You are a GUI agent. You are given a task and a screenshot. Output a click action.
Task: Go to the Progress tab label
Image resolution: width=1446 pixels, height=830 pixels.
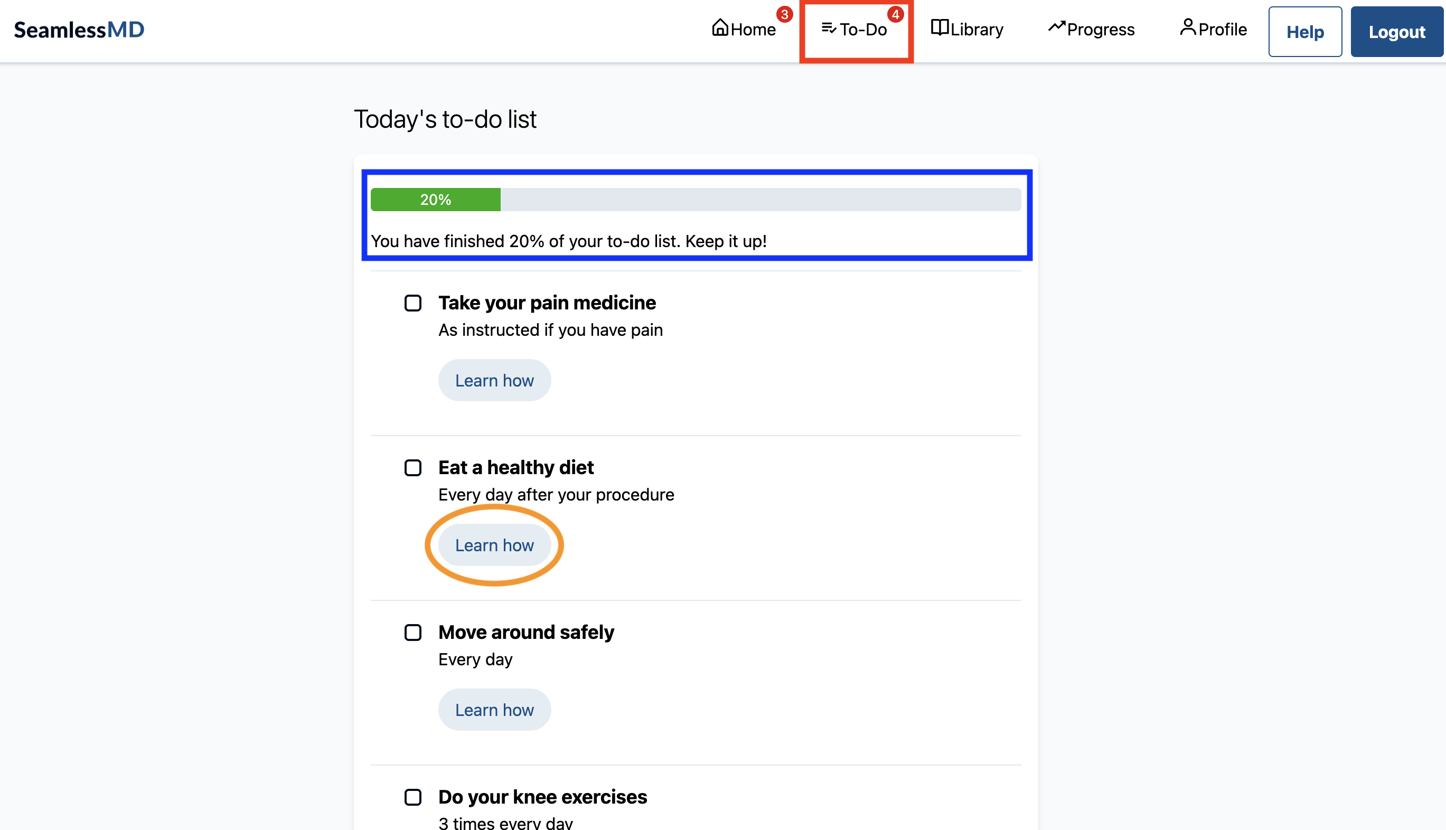click(x=1101, y=30)
